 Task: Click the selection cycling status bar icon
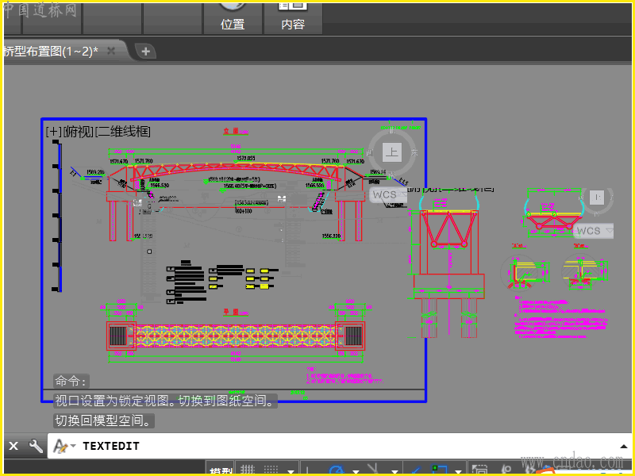tap(479, 470)
